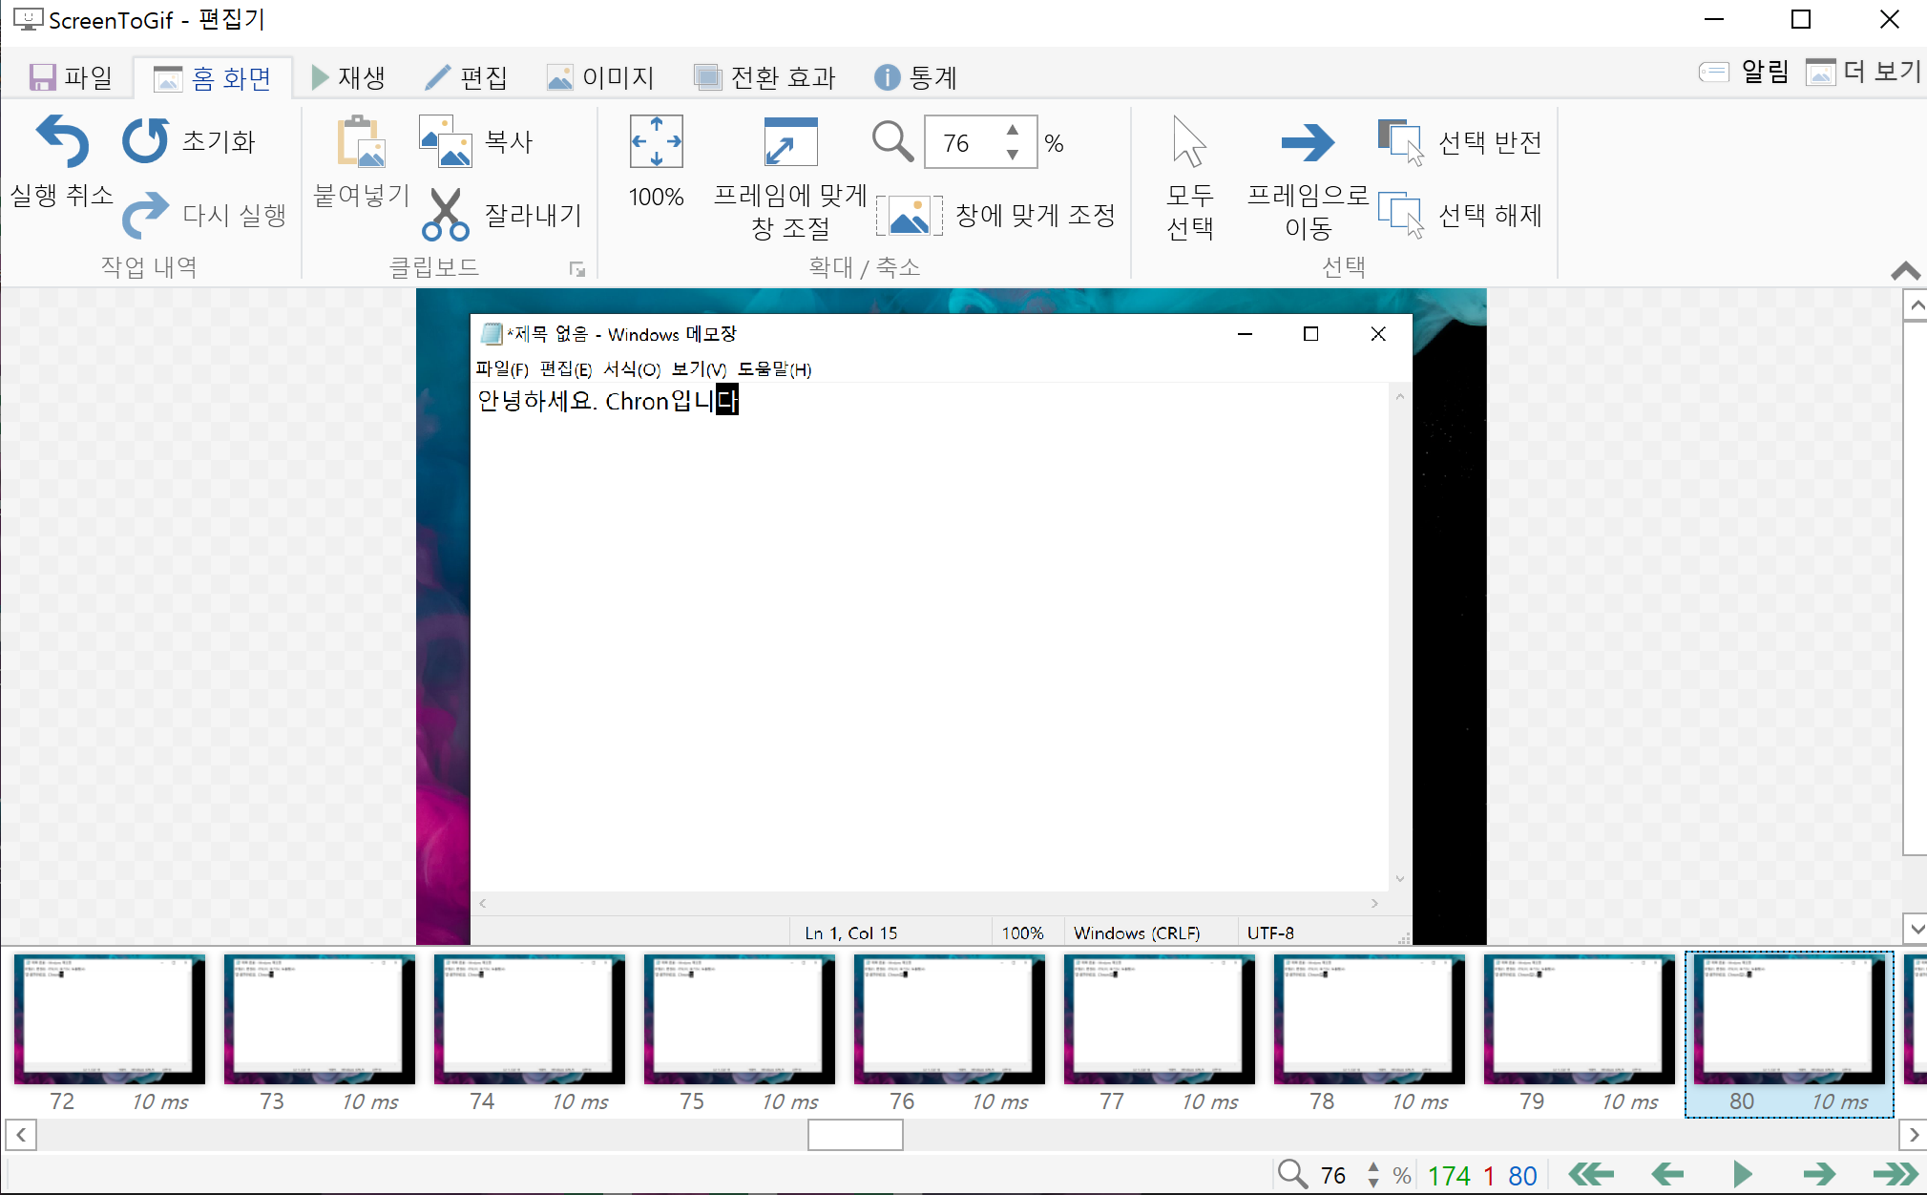Screen dimensions: 1927x1195
Task: Open the Transitions (전환 효과) tab
Action: click(x=765, y=77)
